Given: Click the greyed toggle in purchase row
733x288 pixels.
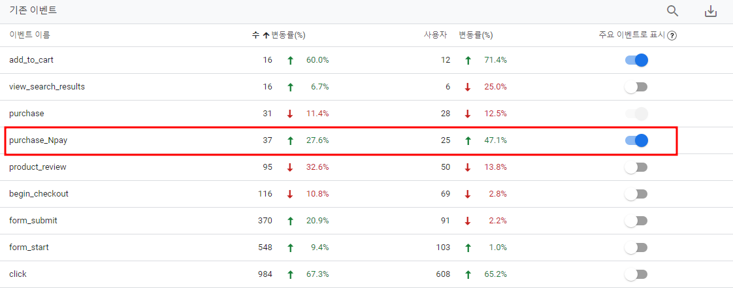Looking at the screenshot, I should click(x=636, y=113).
